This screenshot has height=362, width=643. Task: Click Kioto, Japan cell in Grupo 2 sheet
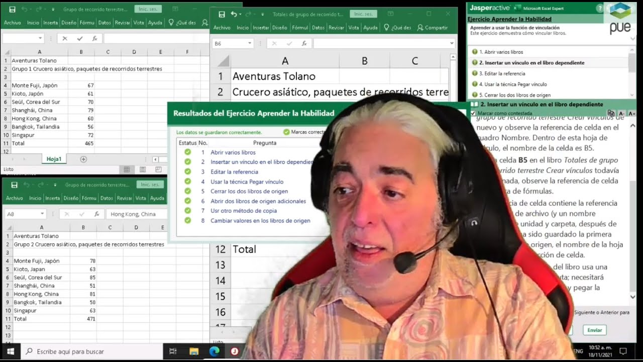tap(42, 269)
